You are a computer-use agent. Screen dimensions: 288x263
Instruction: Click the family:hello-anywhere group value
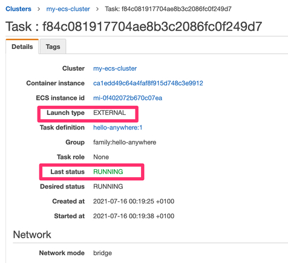coord(125,142)
